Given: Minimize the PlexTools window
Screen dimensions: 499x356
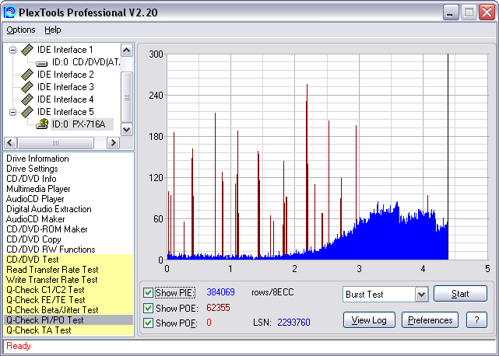Looking at the screenshot, I should pos(451,12).
